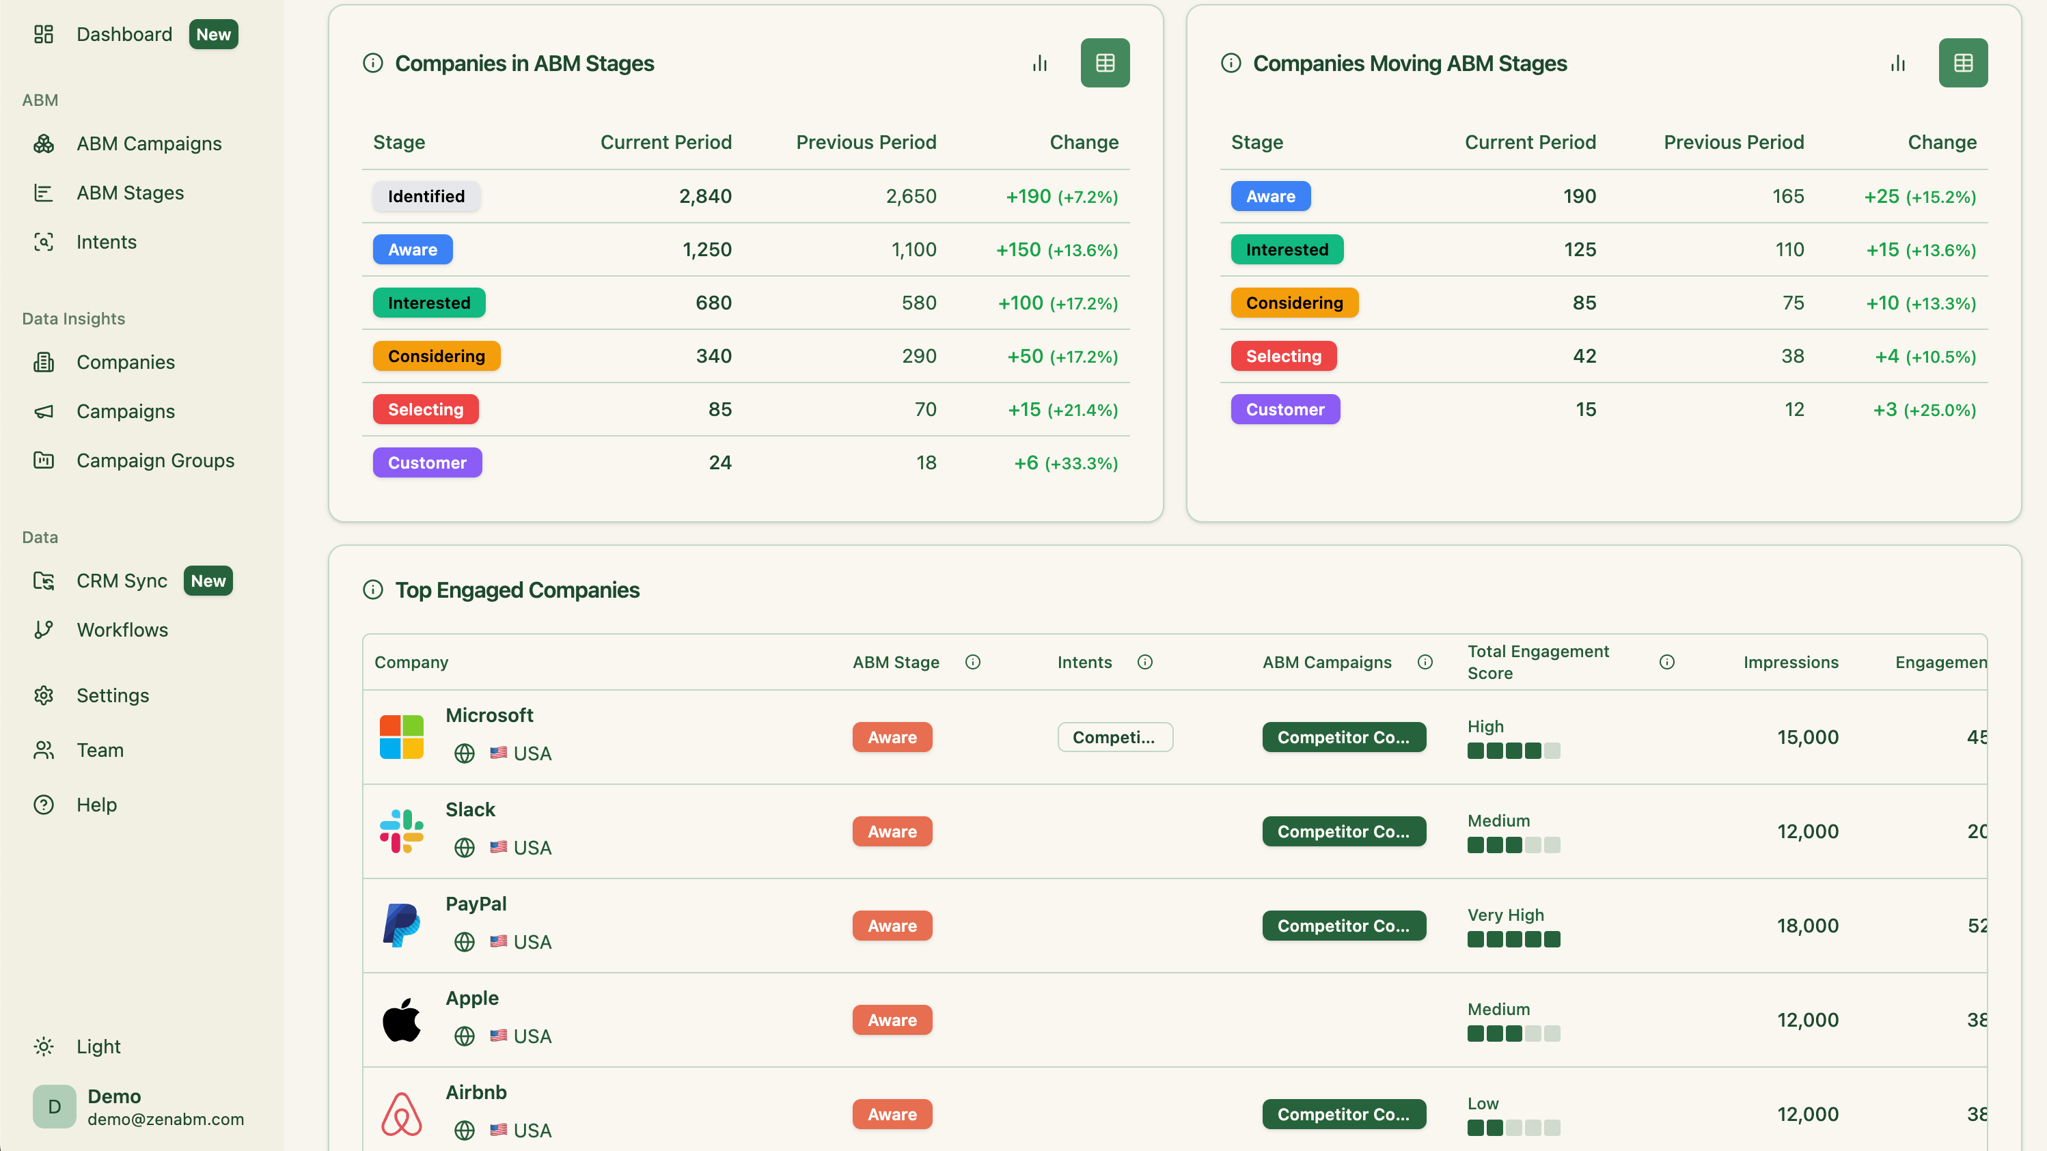Click the PayPal logo
The width and height of the screenshot is (2047, 1151).
click(401, 926)
